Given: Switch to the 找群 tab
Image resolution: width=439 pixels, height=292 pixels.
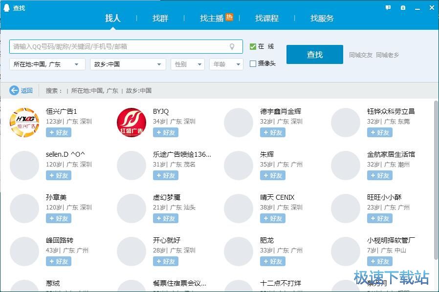Looking at the screenshot, I should pos(160,18).
